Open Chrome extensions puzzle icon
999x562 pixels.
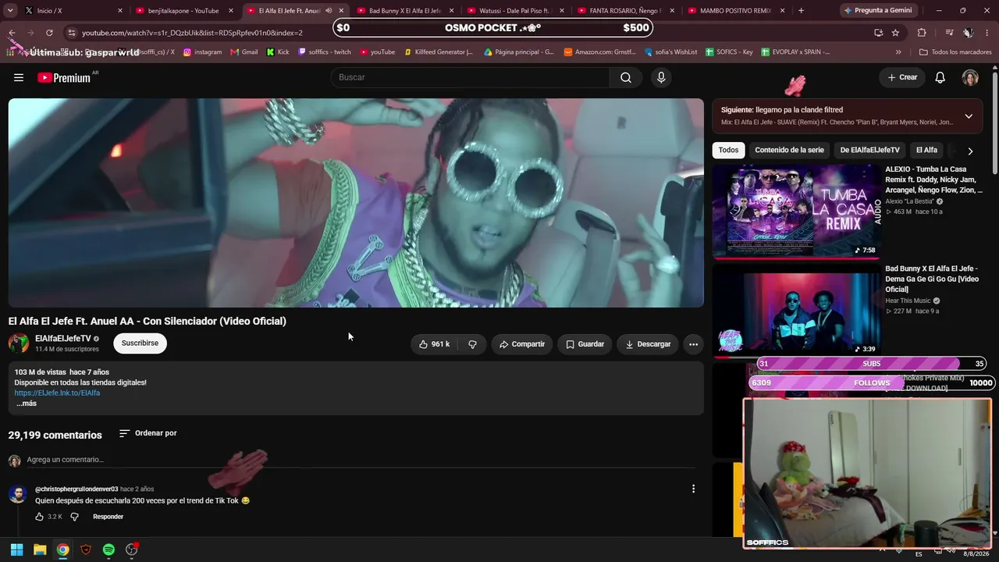point(922,33)
